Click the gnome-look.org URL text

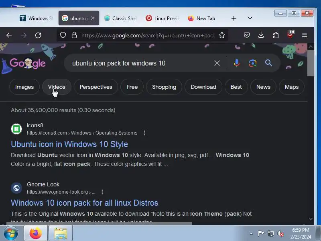pos(61,192)
